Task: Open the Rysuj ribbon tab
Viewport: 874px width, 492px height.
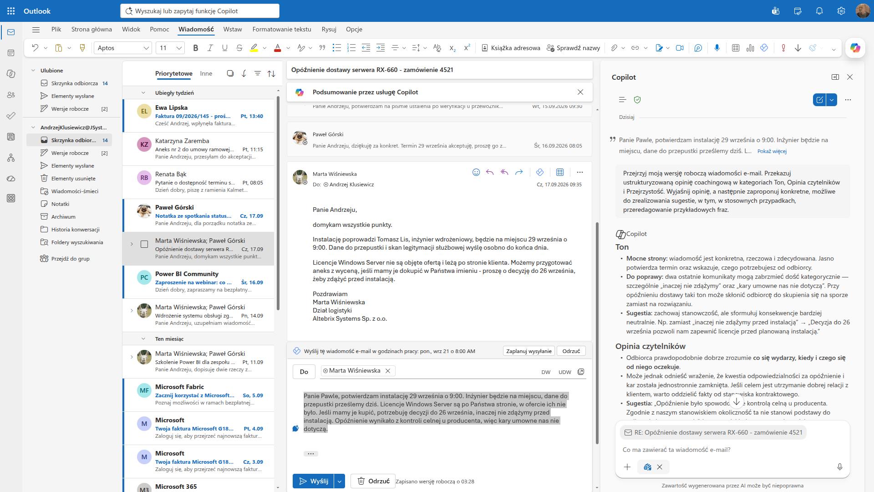Action: coord(329,29)
